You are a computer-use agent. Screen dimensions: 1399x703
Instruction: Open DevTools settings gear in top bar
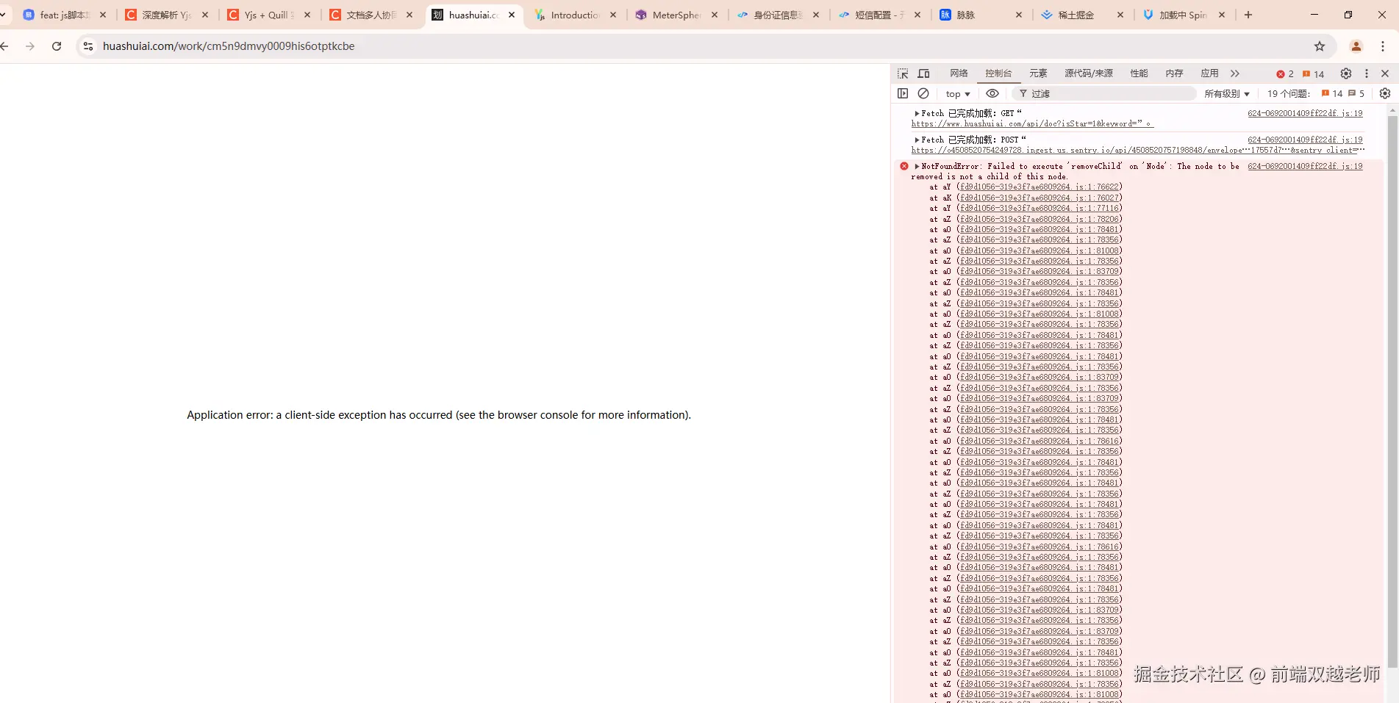pos(1345,73)
